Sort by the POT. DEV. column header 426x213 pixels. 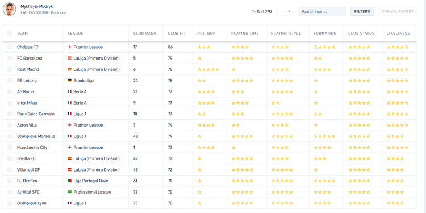tap(207, 33)
